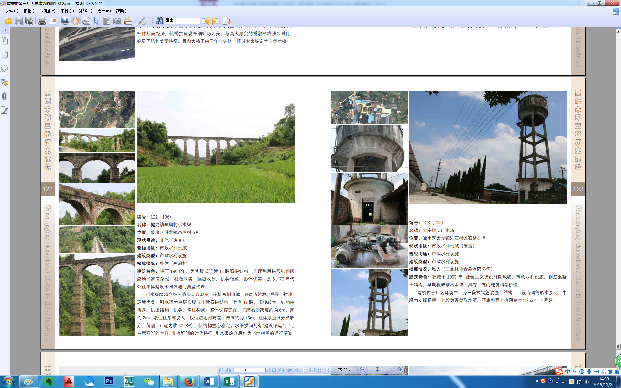Open WeChat from the taskbar

(x=149, y=382)
